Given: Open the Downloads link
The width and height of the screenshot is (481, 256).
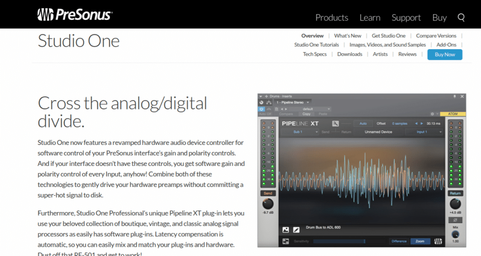Looking at the screenshot, I should tap(350, 54).
